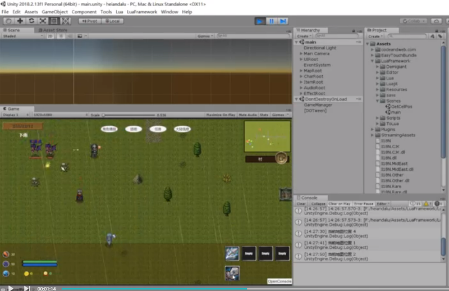Toggle 2D scene view mode
This screenshot has width=449, height=291.
[x=50, y=36]
